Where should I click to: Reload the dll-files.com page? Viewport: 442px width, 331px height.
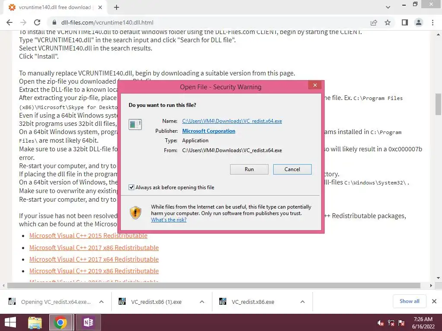tap(37, 22)
